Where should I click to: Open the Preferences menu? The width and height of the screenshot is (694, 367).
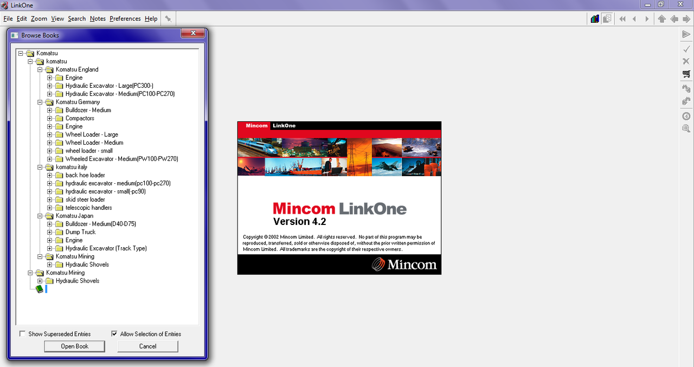pyautogui.click(x=125, y=18)
